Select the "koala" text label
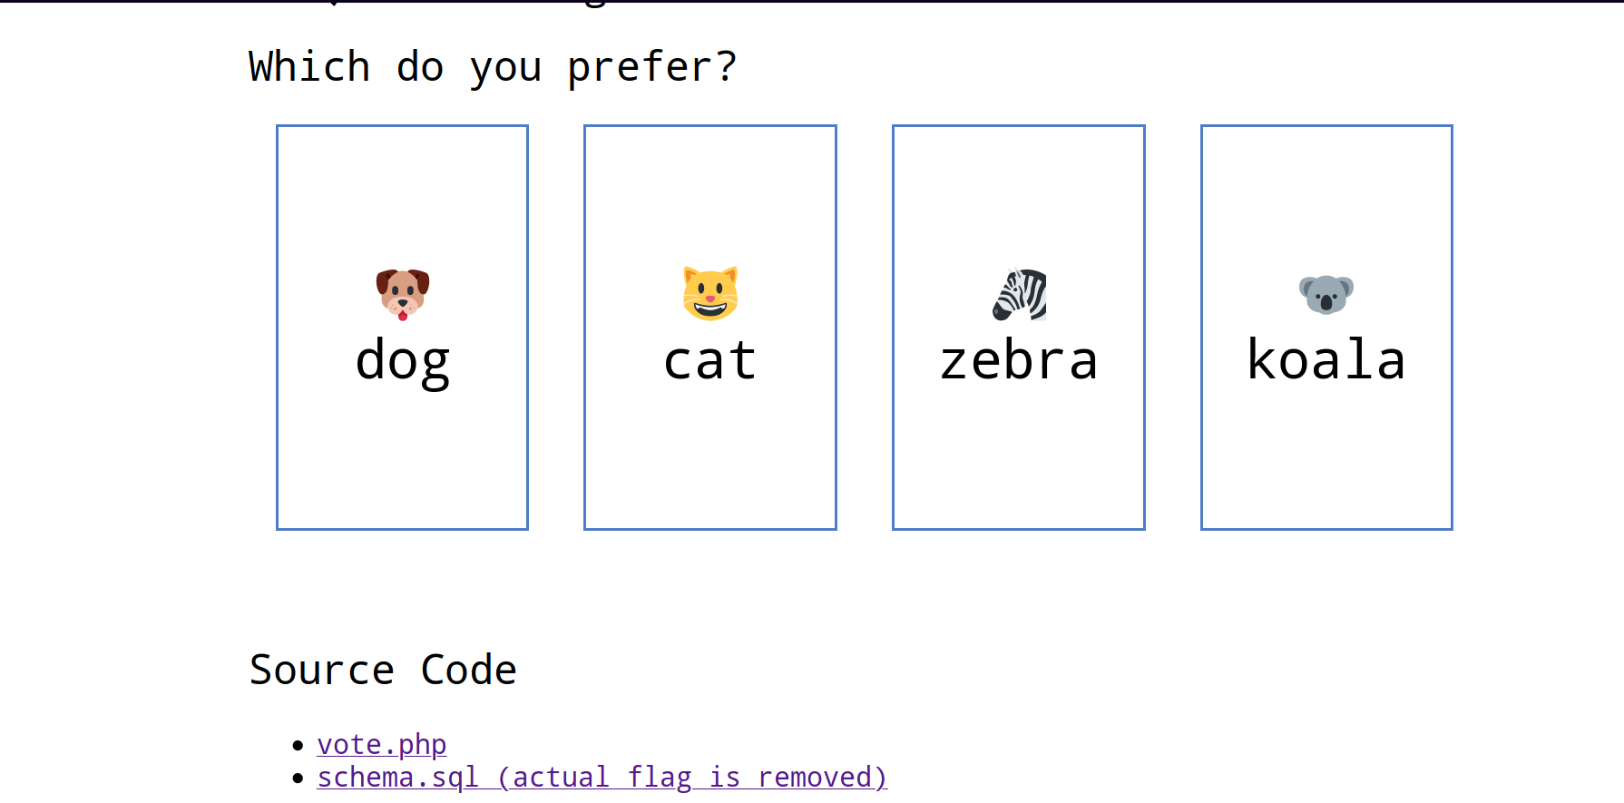Screen dimensions: 1624x803 coord(1326,361)
